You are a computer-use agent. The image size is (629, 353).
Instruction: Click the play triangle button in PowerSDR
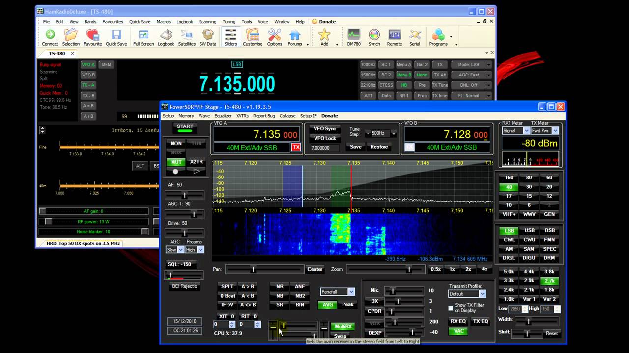coord(196,171)
